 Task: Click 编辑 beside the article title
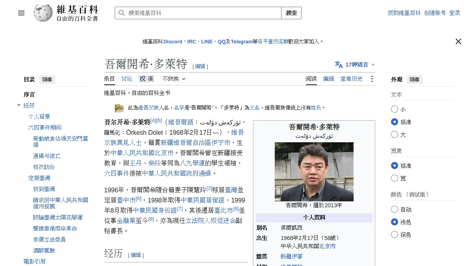200,67
